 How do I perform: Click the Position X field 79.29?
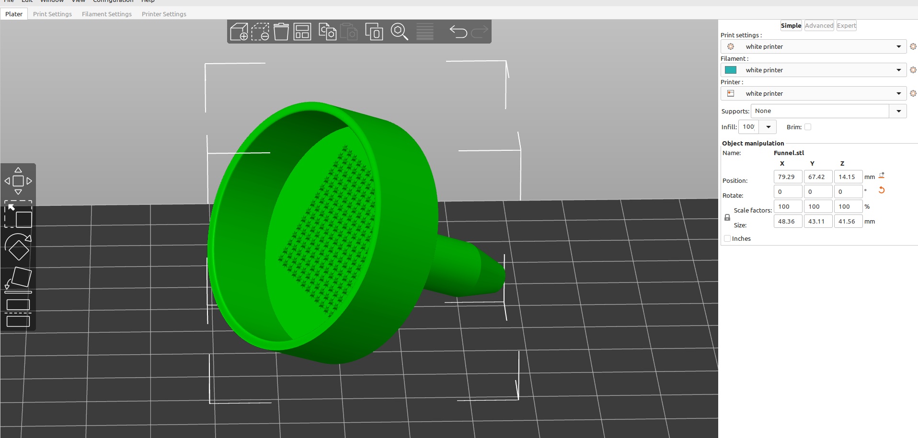788,177
